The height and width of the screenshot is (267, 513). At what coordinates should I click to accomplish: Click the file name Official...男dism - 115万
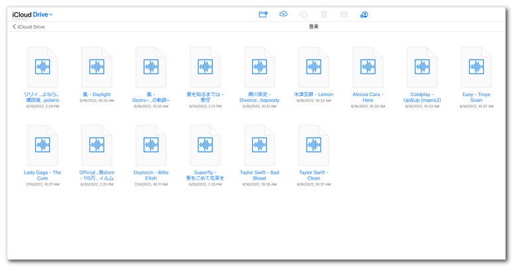click(x=97, y=176)
